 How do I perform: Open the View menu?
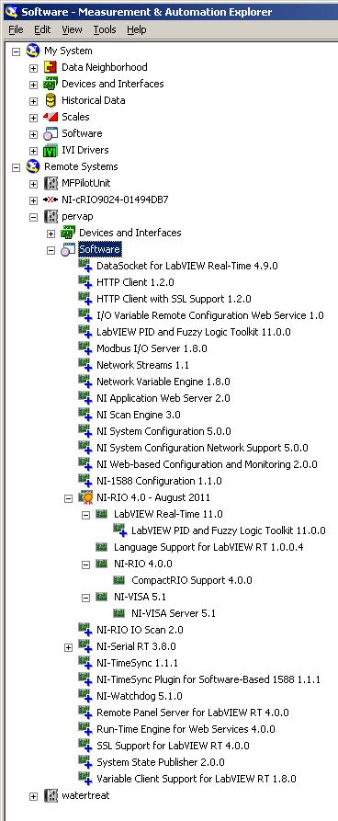pyautogui.click(x=73, y=29)
